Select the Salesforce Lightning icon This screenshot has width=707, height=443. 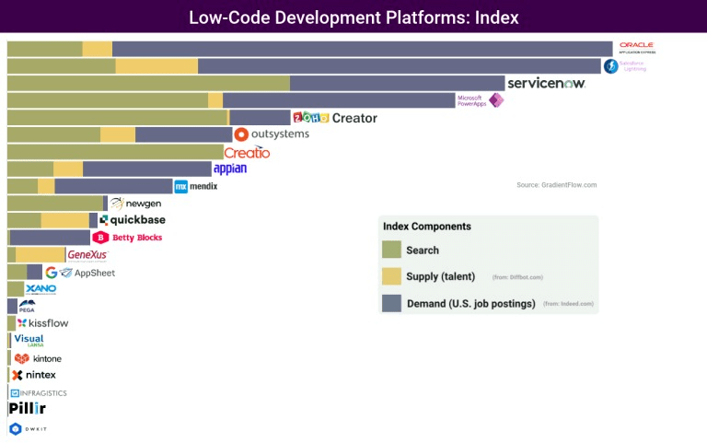click(610, 66)
